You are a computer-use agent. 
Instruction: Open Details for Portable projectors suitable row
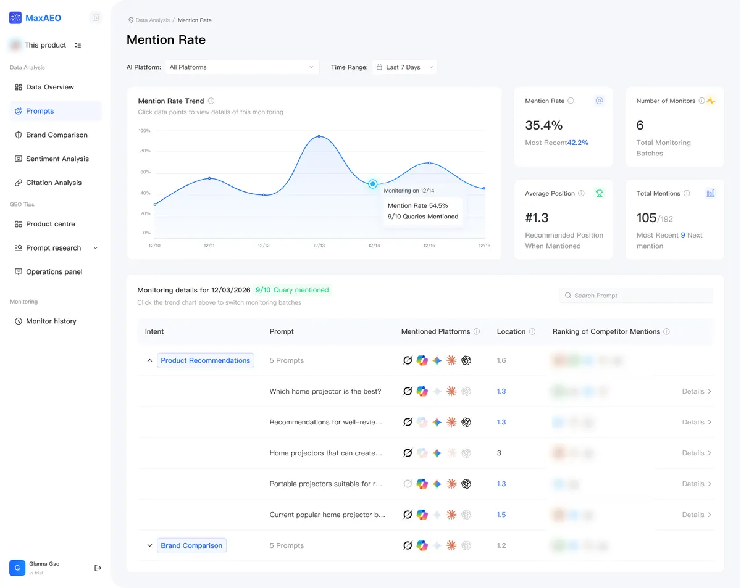(697, 484)
